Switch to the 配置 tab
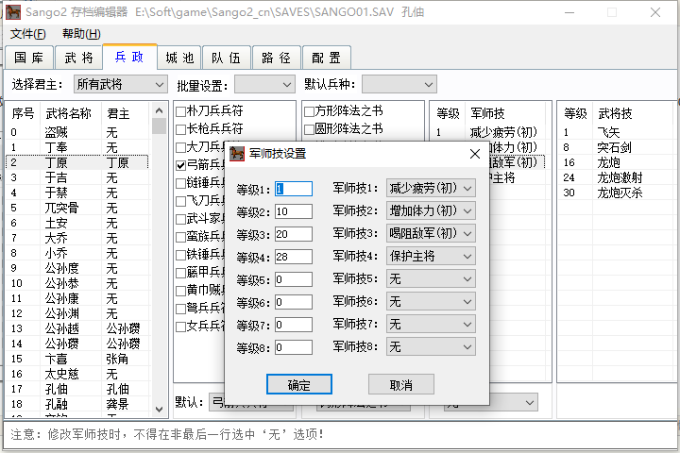The height and width of the screenshot is (453, 680). (x=326, y=58)
